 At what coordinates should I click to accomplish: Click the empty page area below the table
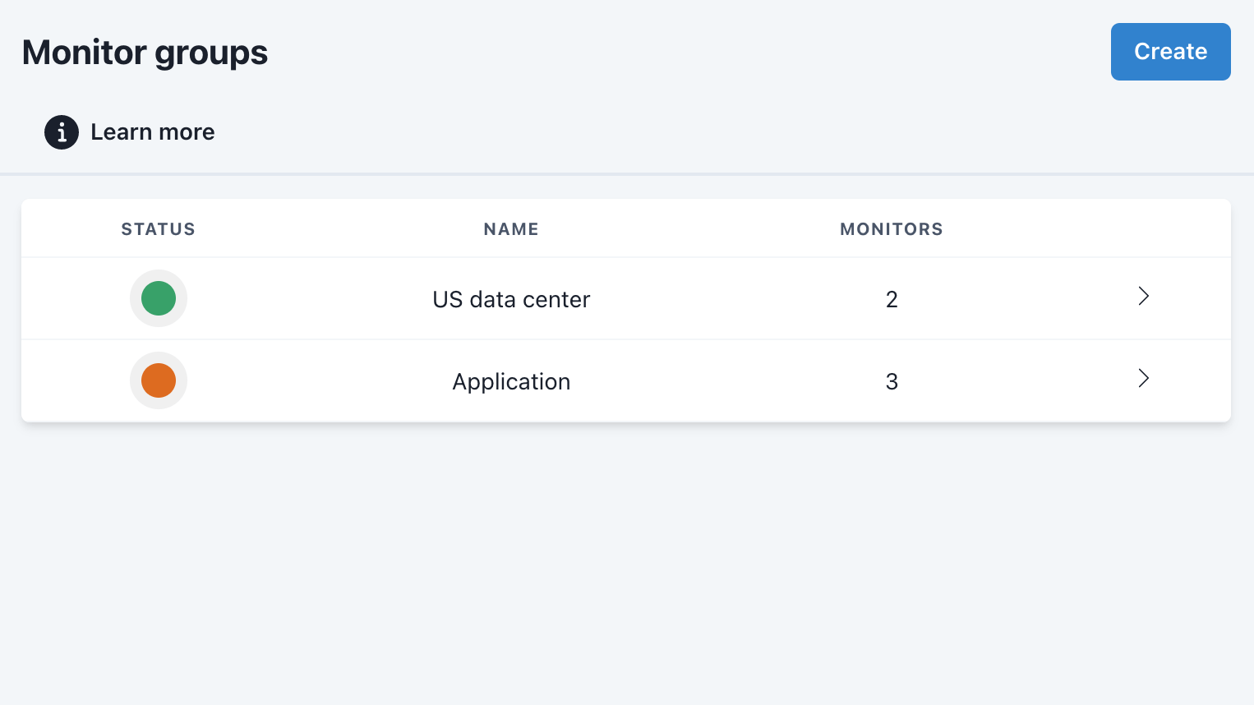pos(626,567)
